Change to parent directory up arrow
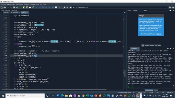Image resolution: width=175 pixels, height=98 pixels. 173,7
